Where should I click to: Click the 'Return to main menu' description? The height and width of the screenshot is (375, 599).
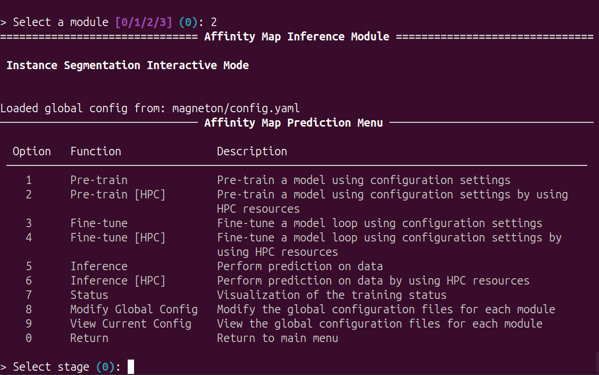[278, 338]
